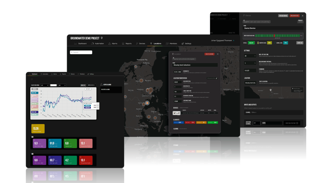Click pin icon beside Groundwater Demo Project title
The height and width of the screenshot is (183, 326).
point(102,38)
